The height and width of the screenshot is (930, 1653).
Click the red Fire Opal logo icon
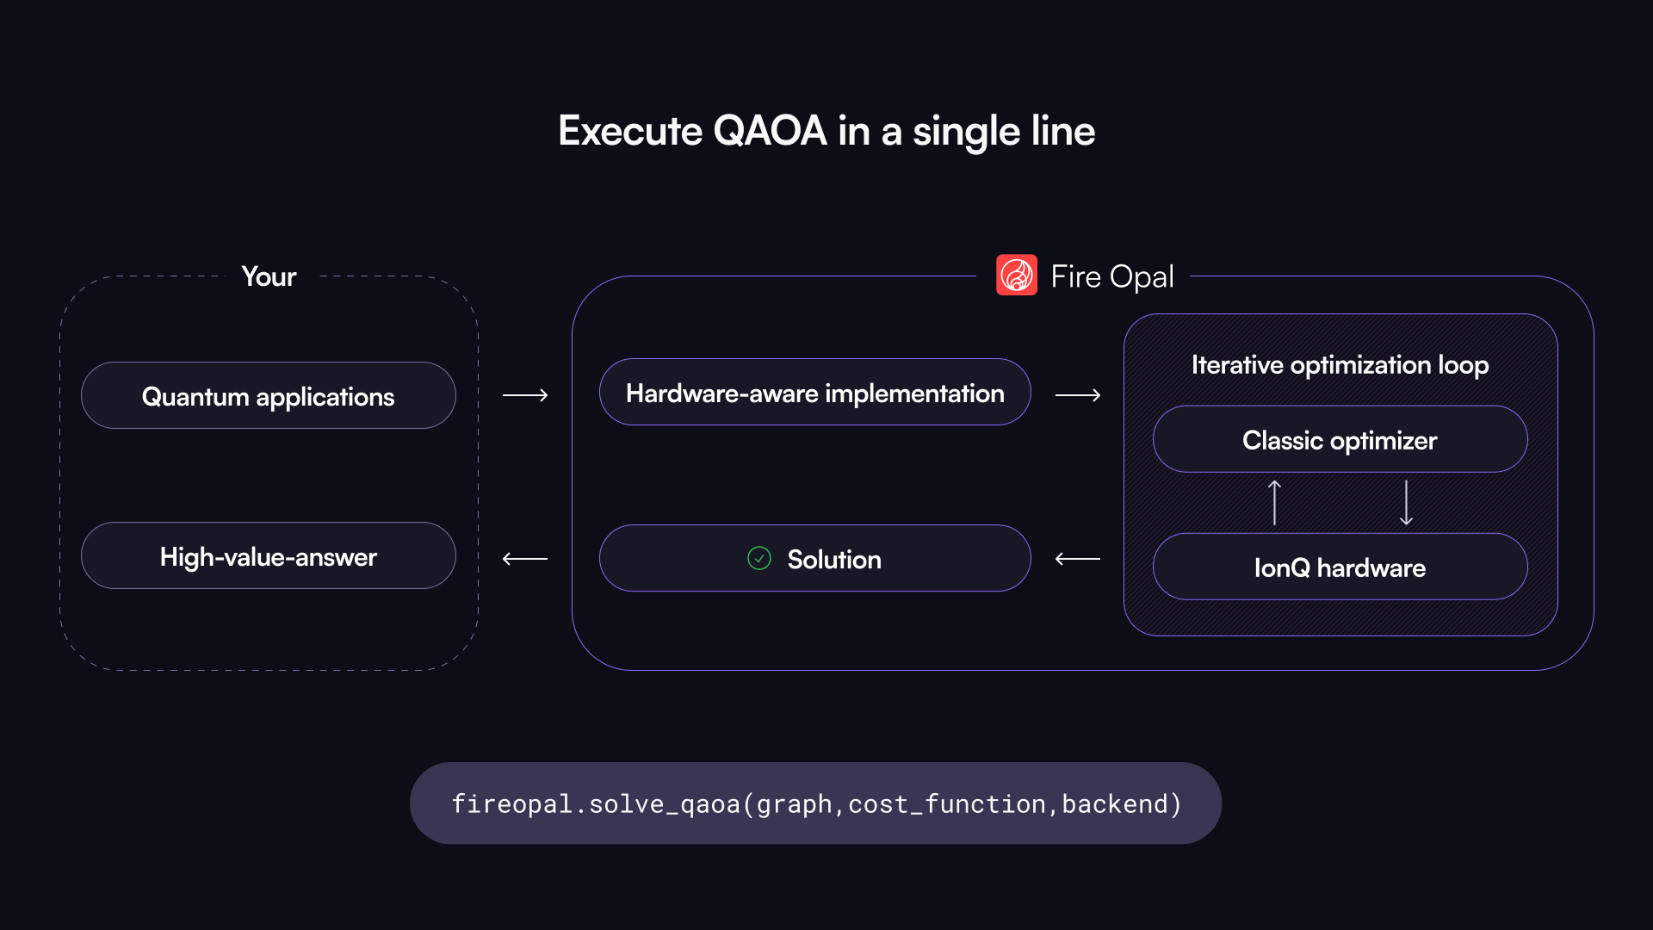[x=1017, y=276]
